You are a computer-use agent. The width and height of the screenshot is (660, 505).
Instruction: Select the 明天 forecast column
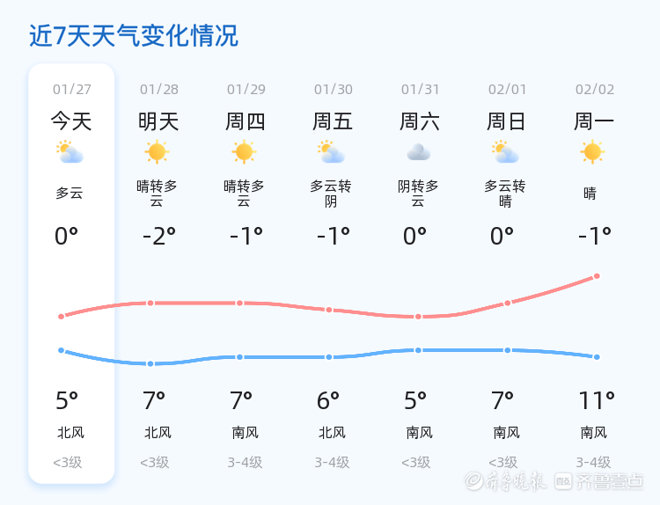[x=158, y=273]
